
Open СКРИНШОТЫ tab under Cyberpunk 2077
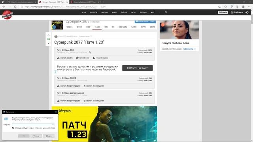tap(123, 27)
